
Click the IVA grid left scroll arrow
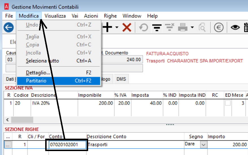point(7,120)
